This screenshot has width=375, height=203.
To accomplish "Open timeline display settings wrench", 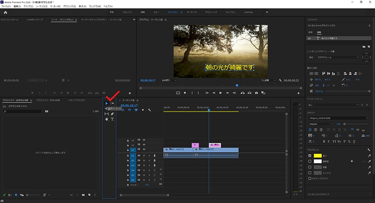I will (149, 110).
